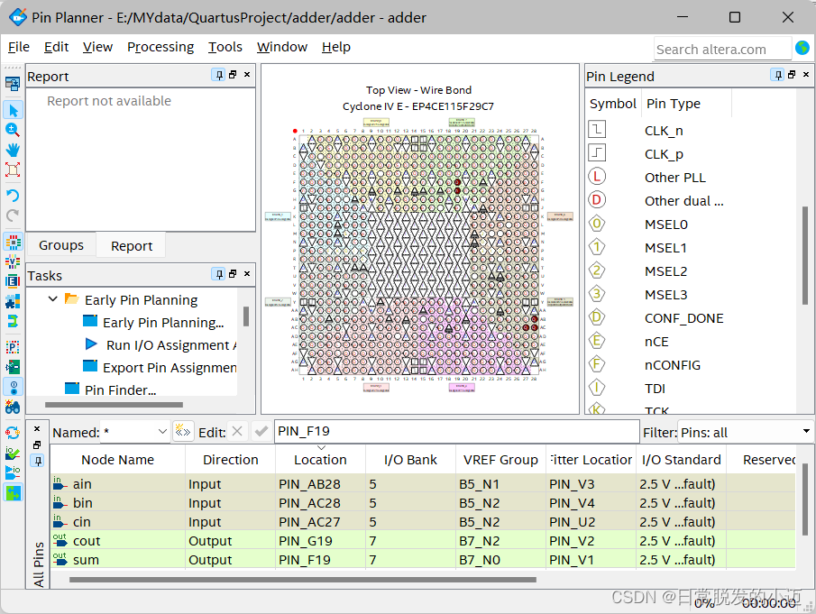Choose the Hand pan tool
The image size is (816, 614).
(x=13, y=150)
